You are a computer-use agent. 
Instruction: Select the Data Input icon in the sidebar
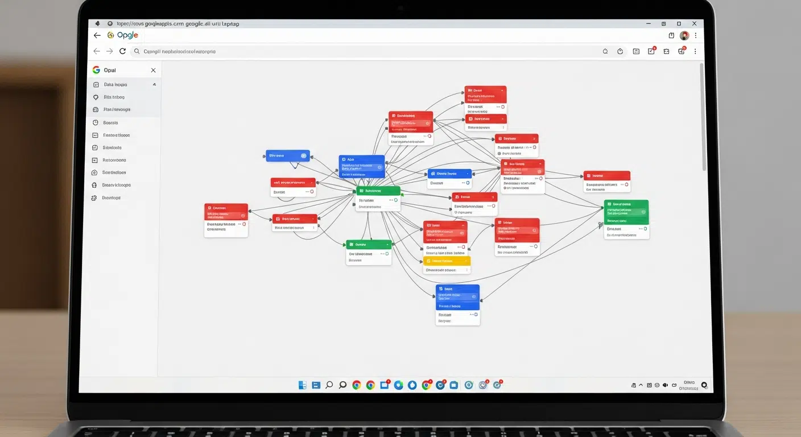96,84
